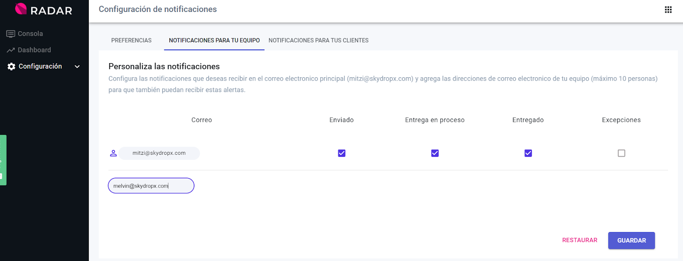Click the Consola monitor icon in sidebar
Viewport: 683px width, 261px height.
[11, 34]
